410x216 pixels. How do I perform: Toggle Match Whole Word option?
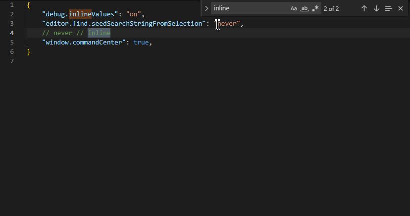tap(305, 8)
